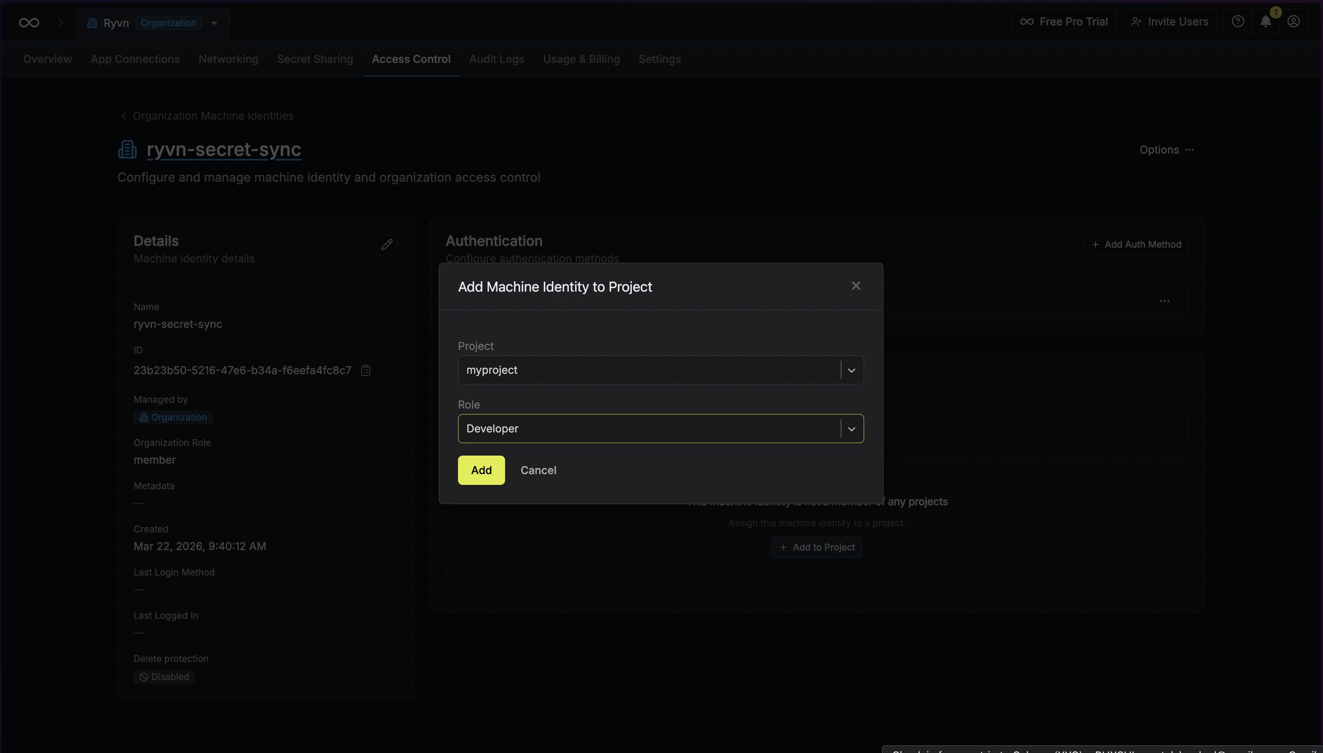Edit the machine identity Details

[386, 244]
